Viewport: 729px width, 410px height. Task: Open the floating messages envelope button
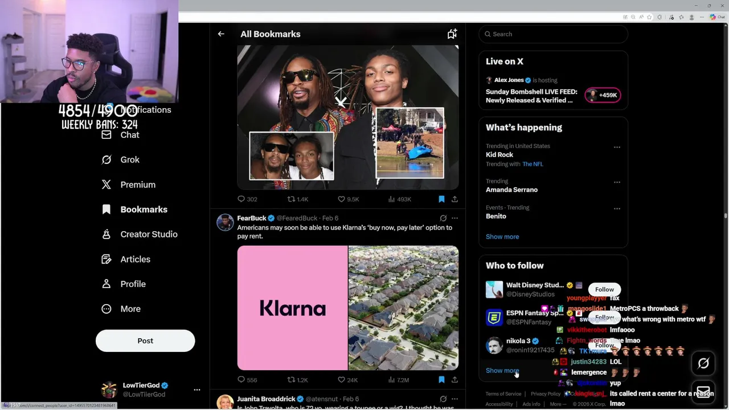pos(703,393)
